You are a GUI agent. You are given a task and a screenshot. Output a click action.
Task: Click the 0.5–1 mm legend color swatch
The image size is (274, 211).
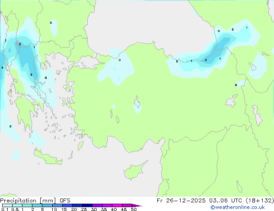(17, 205)
